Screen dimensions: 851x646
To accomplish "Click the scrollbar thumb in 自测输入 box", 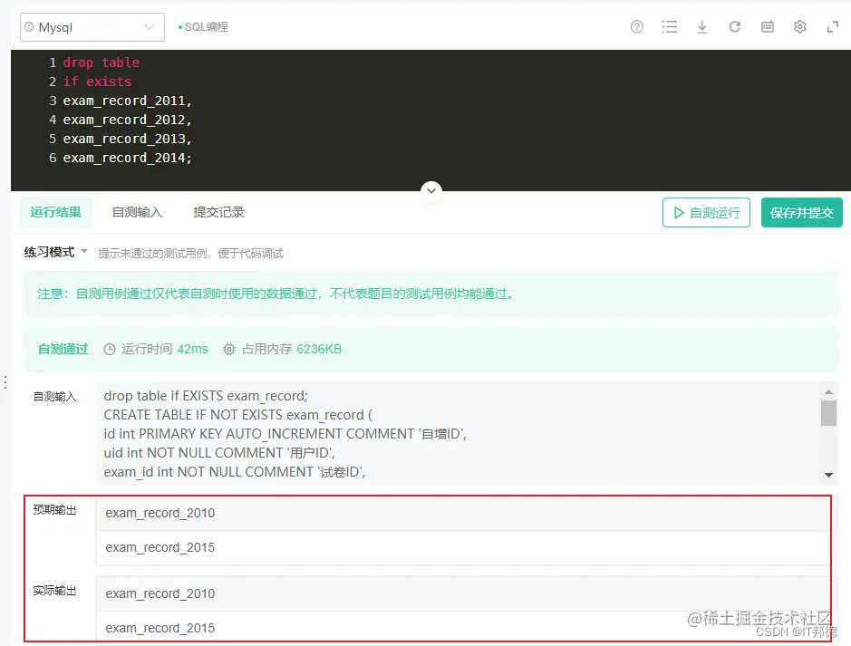I will pos(828,413).
